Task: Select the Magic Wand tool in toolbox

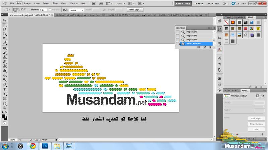Action: [4, 34]
